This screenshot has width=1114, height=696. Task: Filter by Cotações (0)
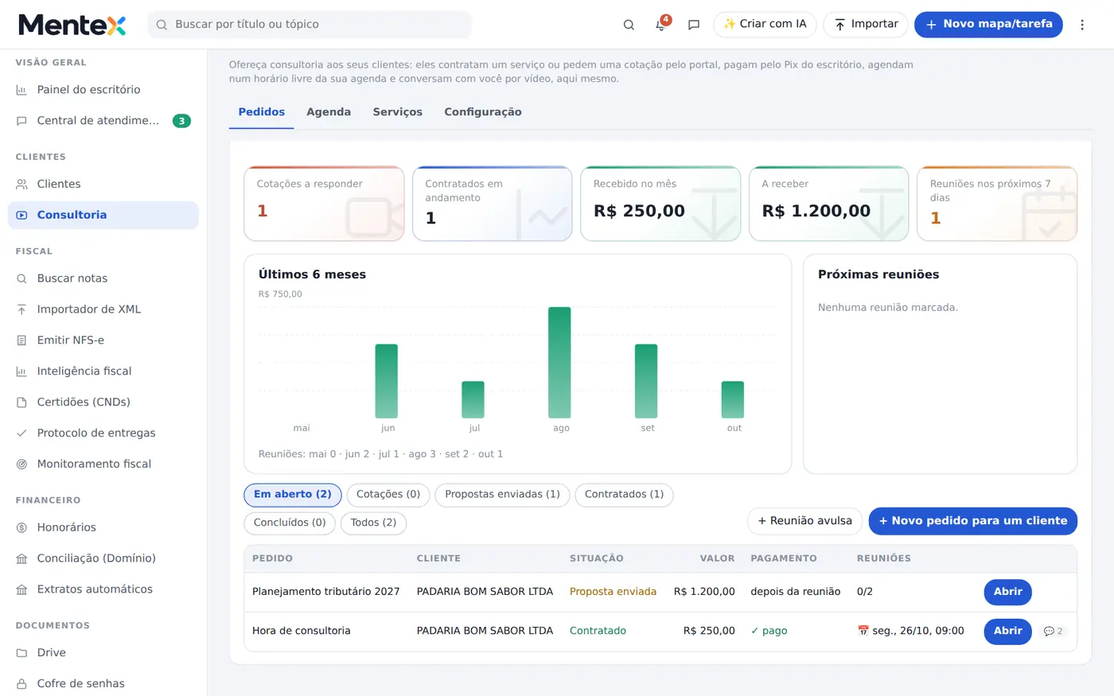tap(388, 495)
